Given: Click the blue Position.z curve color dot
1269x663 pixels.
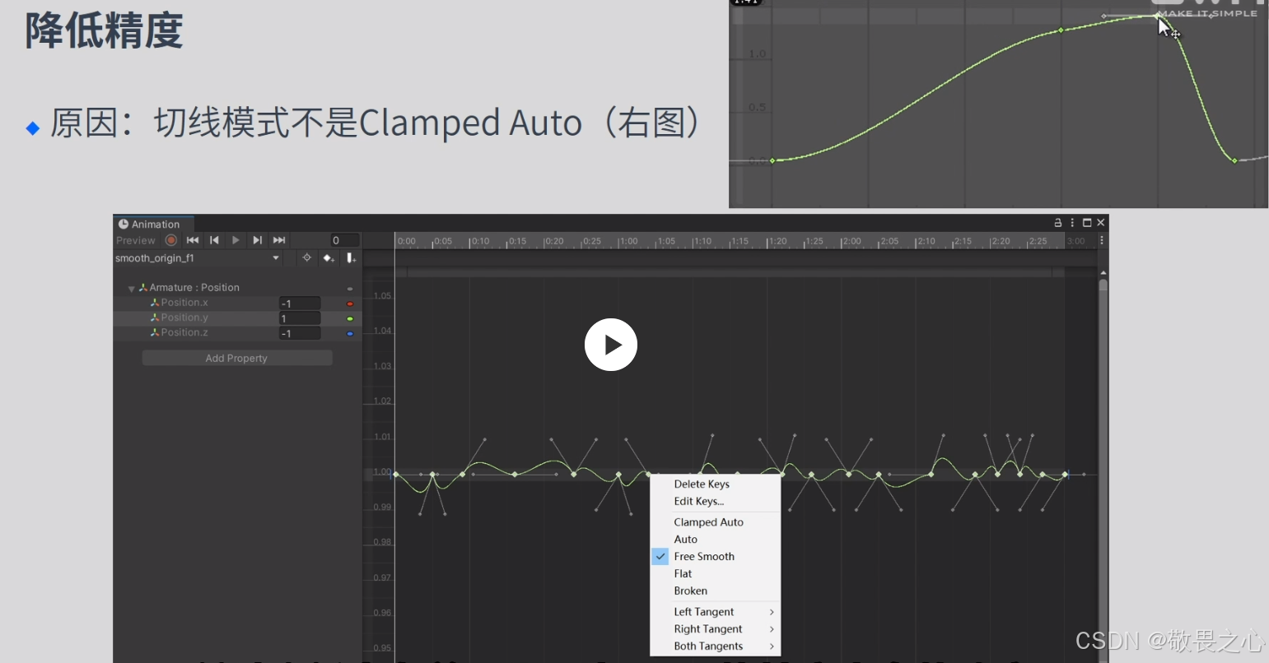Looking at the screenshot, I should click(350, 333).
